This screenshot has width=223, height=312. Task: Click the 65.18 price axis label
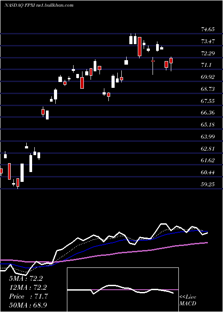tap(208, 125)
